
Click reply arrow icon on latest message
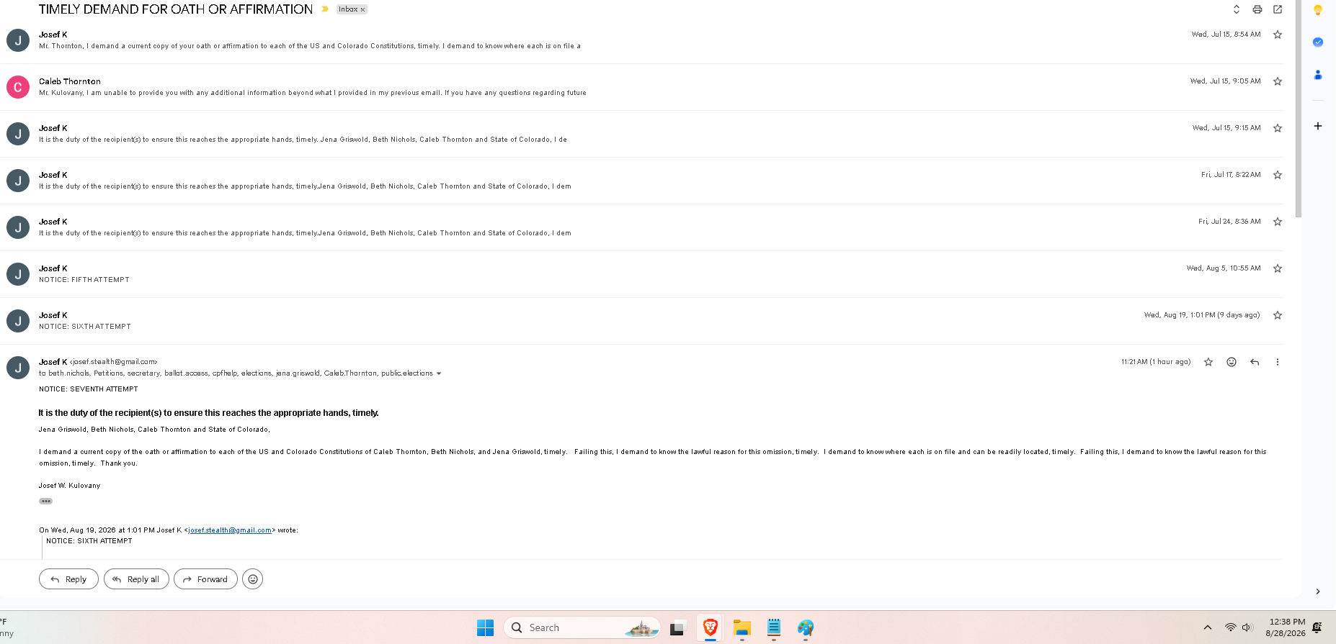pos(1255,362)
